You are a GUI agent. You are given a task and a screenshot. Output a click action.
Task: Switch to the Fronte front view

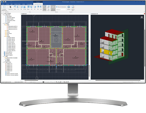[25, 7]
